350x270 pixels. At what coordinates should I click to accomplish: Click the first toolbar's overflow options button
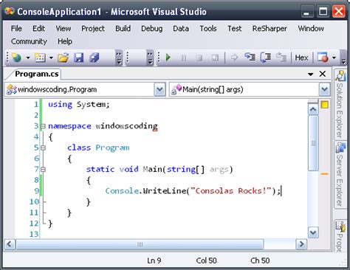tap(119, 58)
